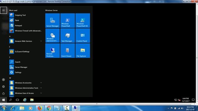Click the local volume speaker tray icon

coord(182,108)
